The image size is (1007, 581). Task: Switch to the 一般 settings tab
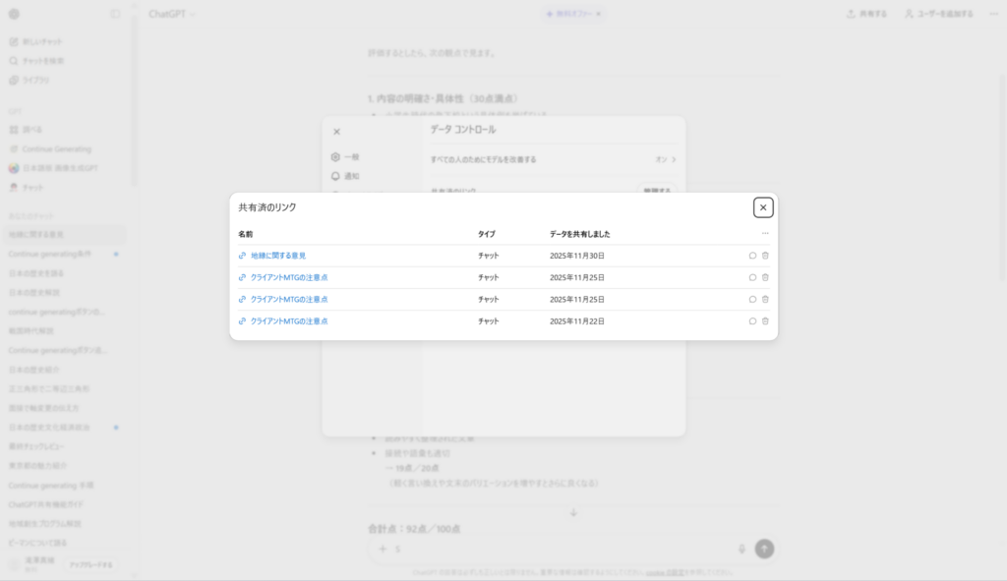tap(345, 156)
